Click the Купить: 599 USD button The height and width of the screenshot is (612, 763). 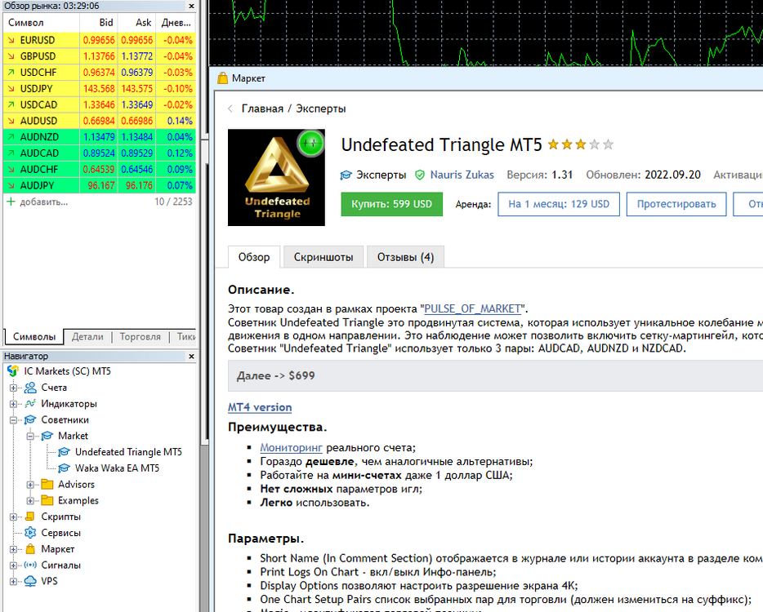[x=392, y=204]
